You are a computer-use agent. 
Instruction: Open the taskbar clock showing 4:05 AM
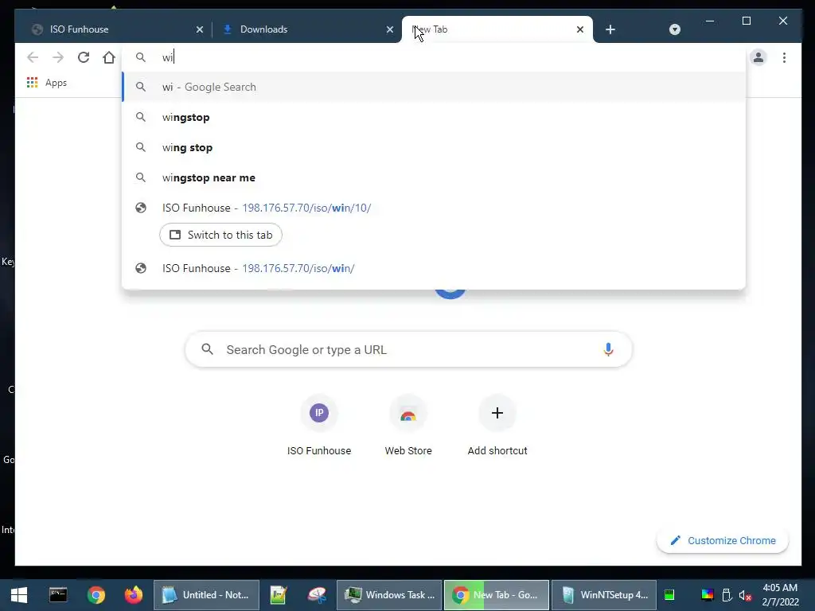780,595
